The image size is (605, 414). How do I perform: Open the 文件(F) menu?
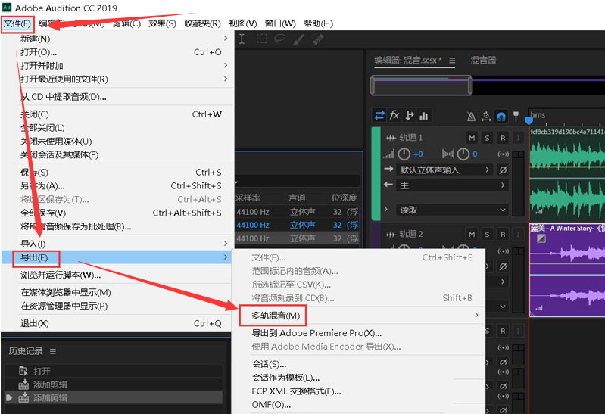tap(17, 24)
